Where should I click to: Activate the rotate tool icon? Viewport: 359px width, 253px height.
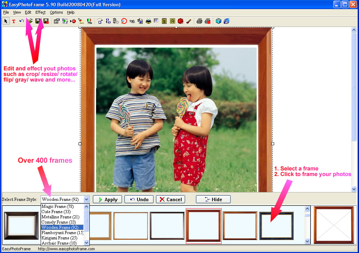(124, 21)
